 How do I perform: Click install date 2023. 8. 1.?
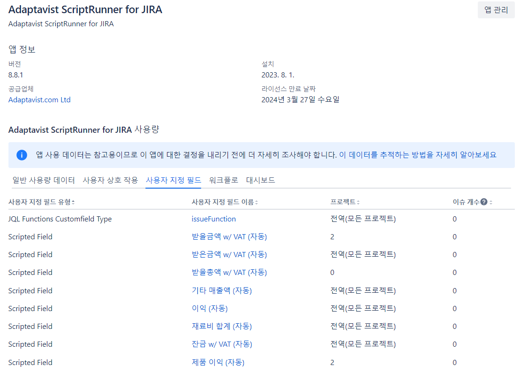click(x=278, y=75)
